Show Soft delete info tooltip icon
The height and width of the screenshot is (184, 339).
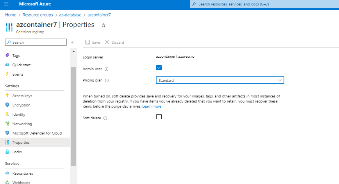[105, 118]
